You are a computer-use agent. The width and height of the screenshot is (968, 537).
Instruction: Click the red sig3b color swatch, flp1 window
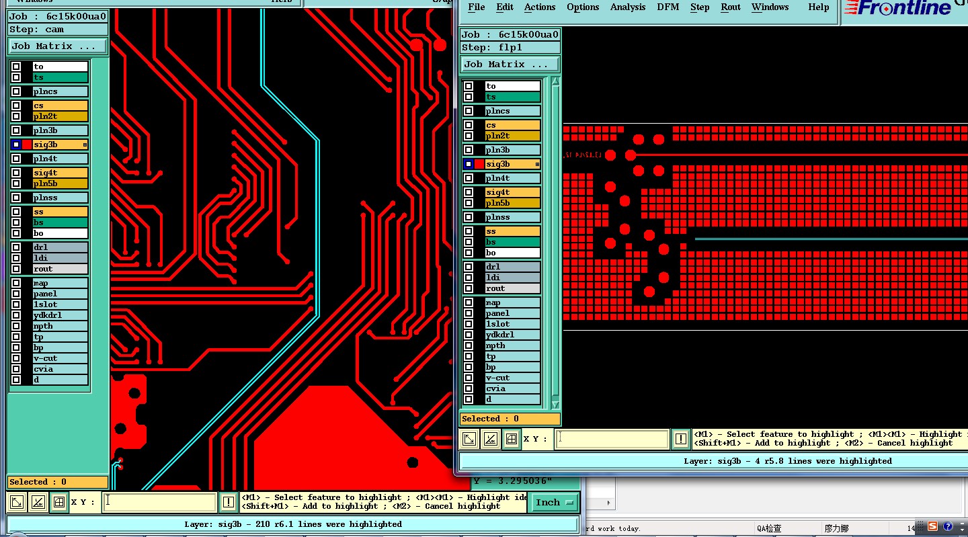click(479, 164)
